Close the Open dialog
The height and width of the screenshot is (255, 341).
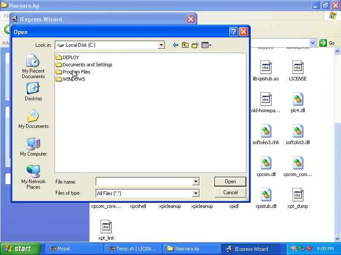pyautogui.click(x=243, y=32)
